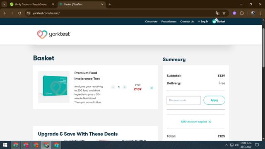Click the yorktest logo
This screenshot has height=149, width=265.
click(x=53, y=34)
